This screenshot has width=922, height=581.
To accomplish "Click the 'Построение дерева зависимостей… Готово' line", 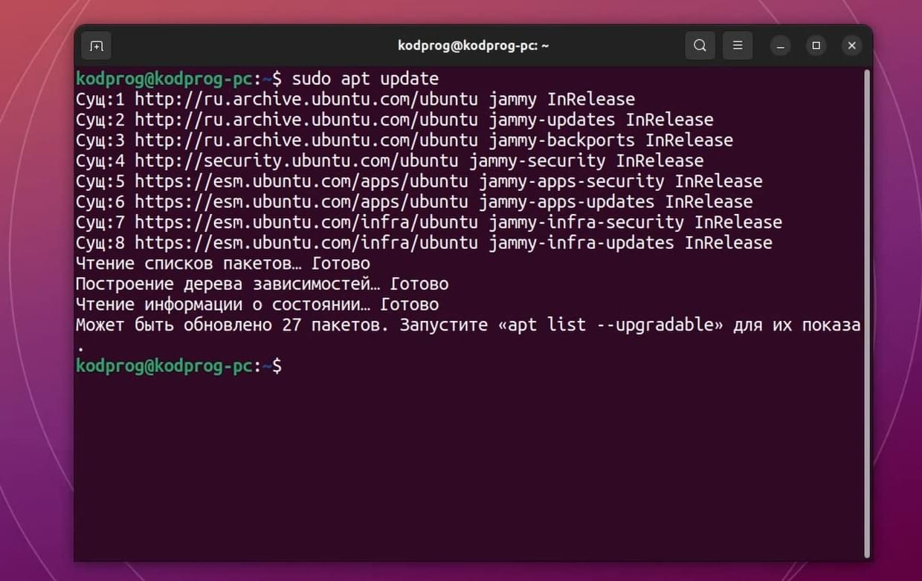I will click(x=262, y=284).
